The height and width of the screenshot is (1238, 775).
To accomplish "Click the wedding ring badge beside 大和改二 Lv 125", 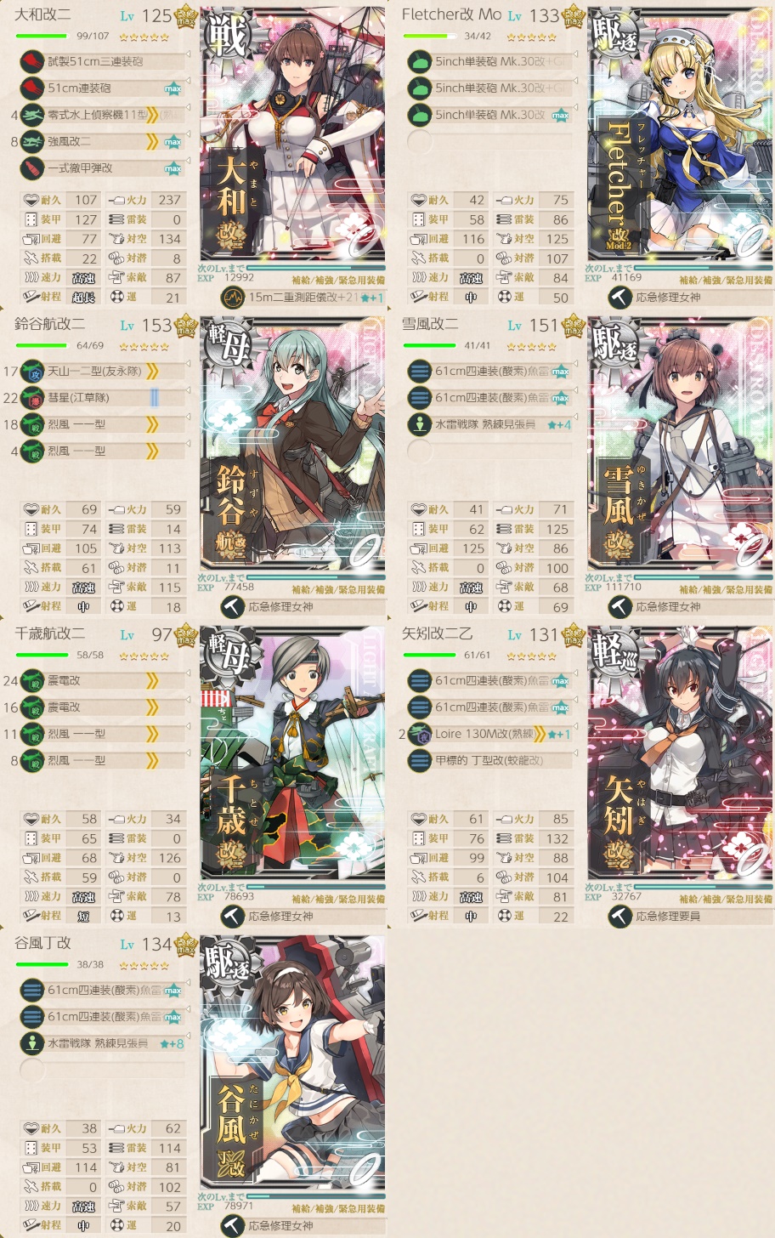I will (x=186, y=16).
